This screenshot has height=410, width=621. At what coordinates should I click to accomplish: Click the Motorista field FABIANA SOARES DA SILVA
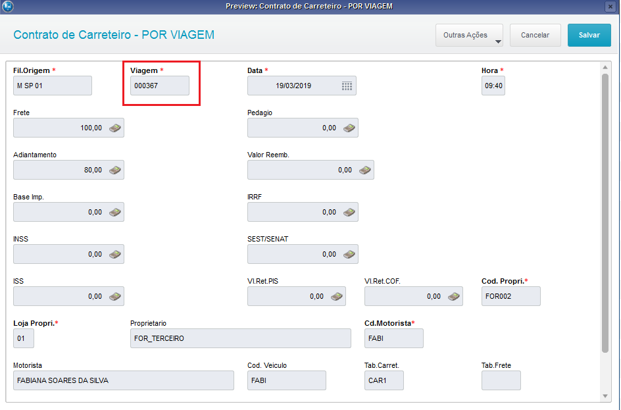(x=124, y=380)
